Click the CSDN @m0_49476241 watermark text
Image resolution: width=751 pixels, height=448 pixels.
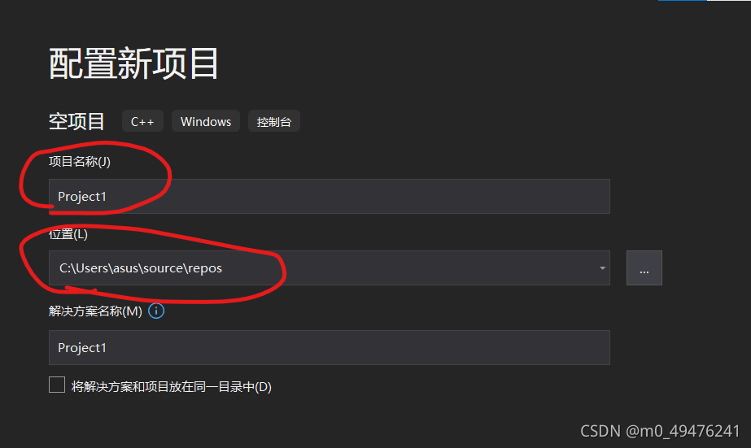tap(660, 431)
